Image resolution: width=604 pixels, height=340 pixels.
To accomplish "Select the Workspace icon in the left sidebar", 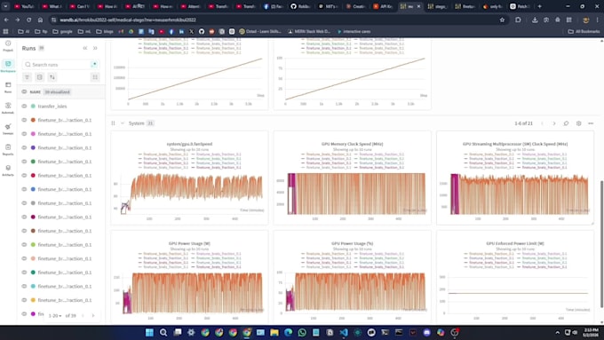I will click(x=8, y=66).
